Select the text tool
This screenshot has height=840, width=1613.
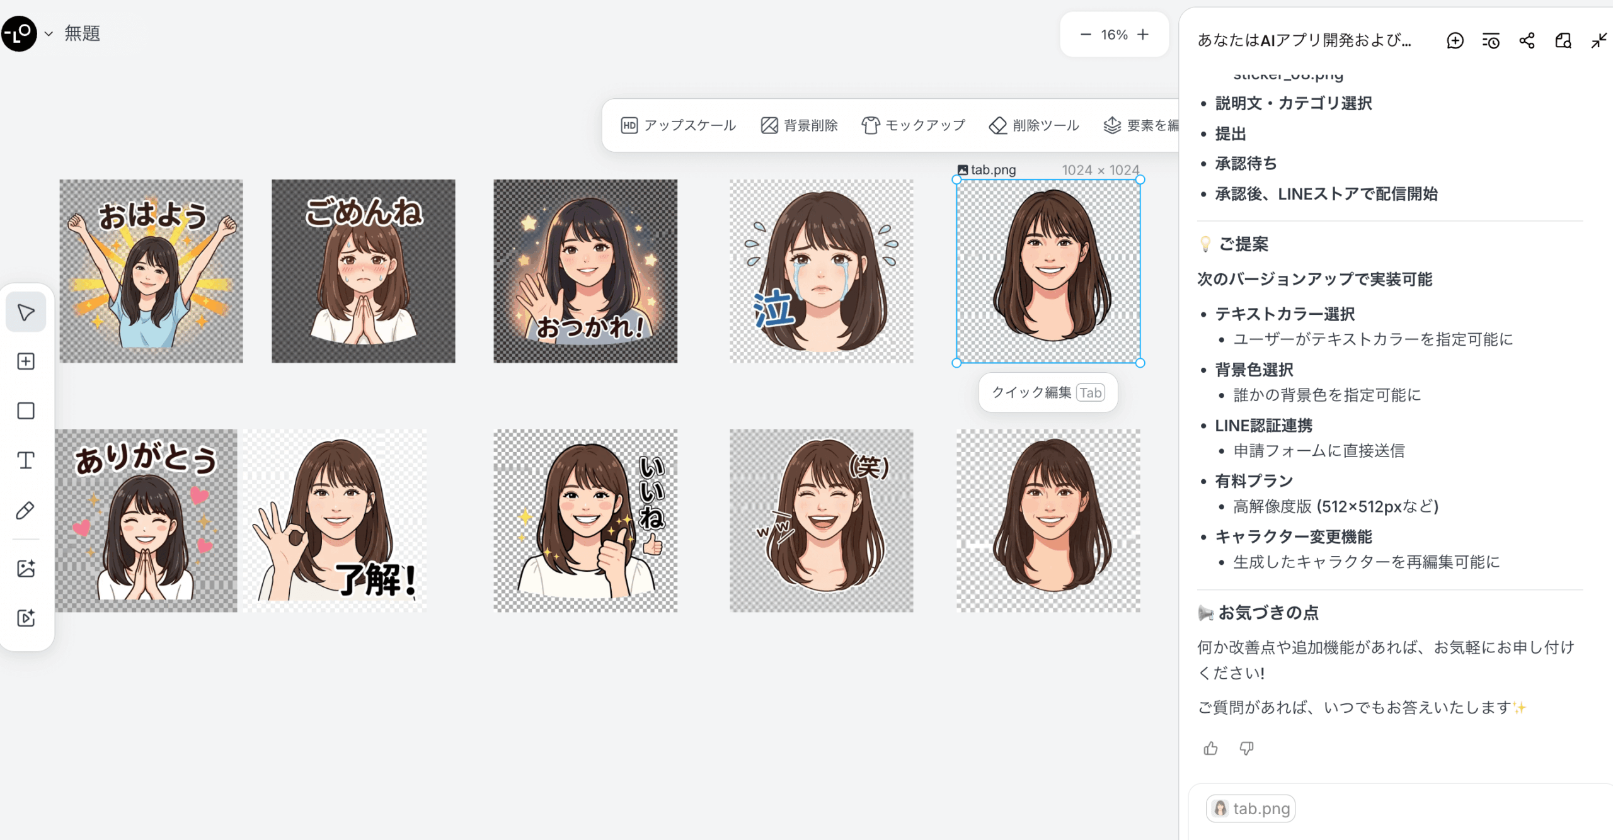point(25,460)
